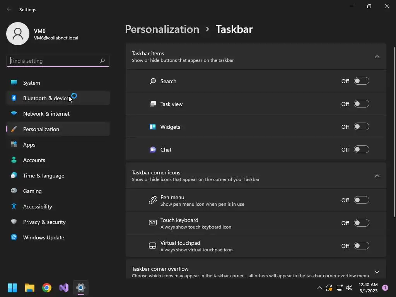
Task: Click the VM6 account profile
Action: tap(43, 34)
